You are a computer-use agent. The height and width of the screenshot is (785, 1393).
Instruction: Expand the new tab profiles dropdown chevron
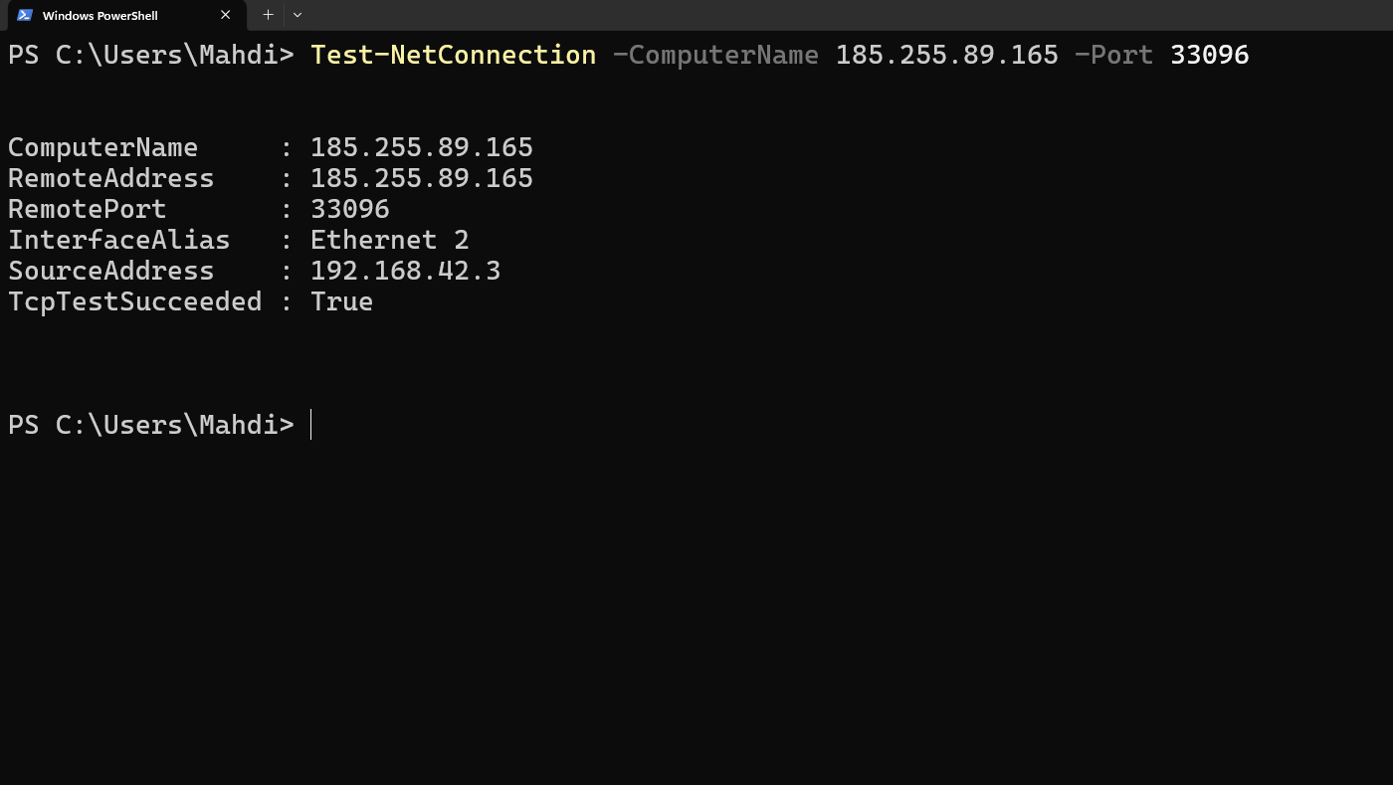coord(298,15)
